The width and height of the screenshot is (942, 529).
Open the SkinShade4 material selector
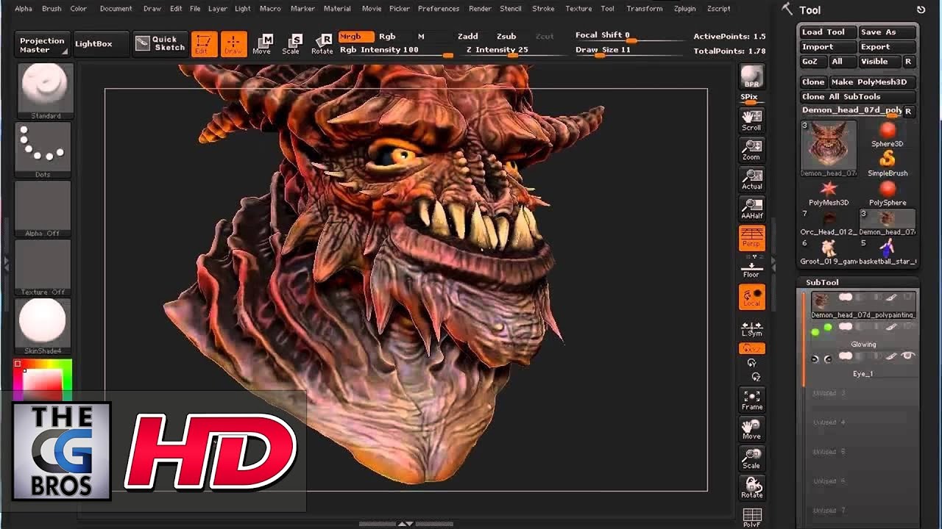[x=43, y=326]
